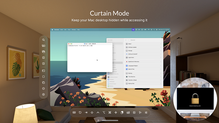This screenshot has height=123, width=219.
Task: Select Wallpaper in Settings sidebar
Action: (x=111, y=81)
